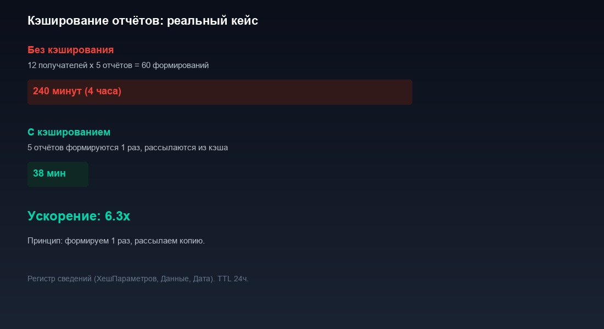Viewport: 604px width, 329px height.
Task: Click the "240 минут" label in red bar
Action: pyautogui.click(x=58, y=91)
